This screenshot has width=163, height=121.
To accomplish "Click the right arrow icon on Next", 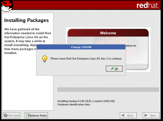I will [146, 115].
